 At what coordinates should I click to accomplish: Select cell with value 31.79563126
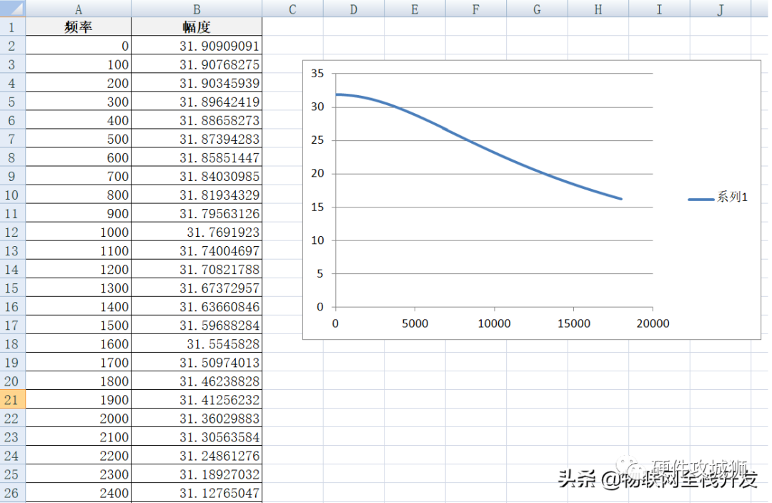pos(197,213)
